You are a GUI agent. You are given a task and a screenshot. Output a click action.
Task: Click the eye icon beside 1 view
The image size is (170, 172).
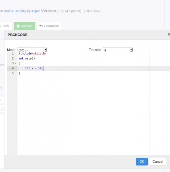click(x=88, y=11)
